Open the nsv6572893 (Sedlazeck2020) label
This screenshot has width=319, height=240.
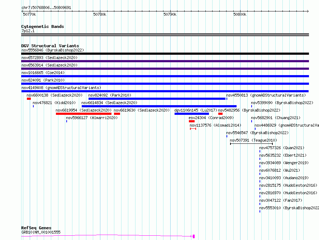point(49,58)
